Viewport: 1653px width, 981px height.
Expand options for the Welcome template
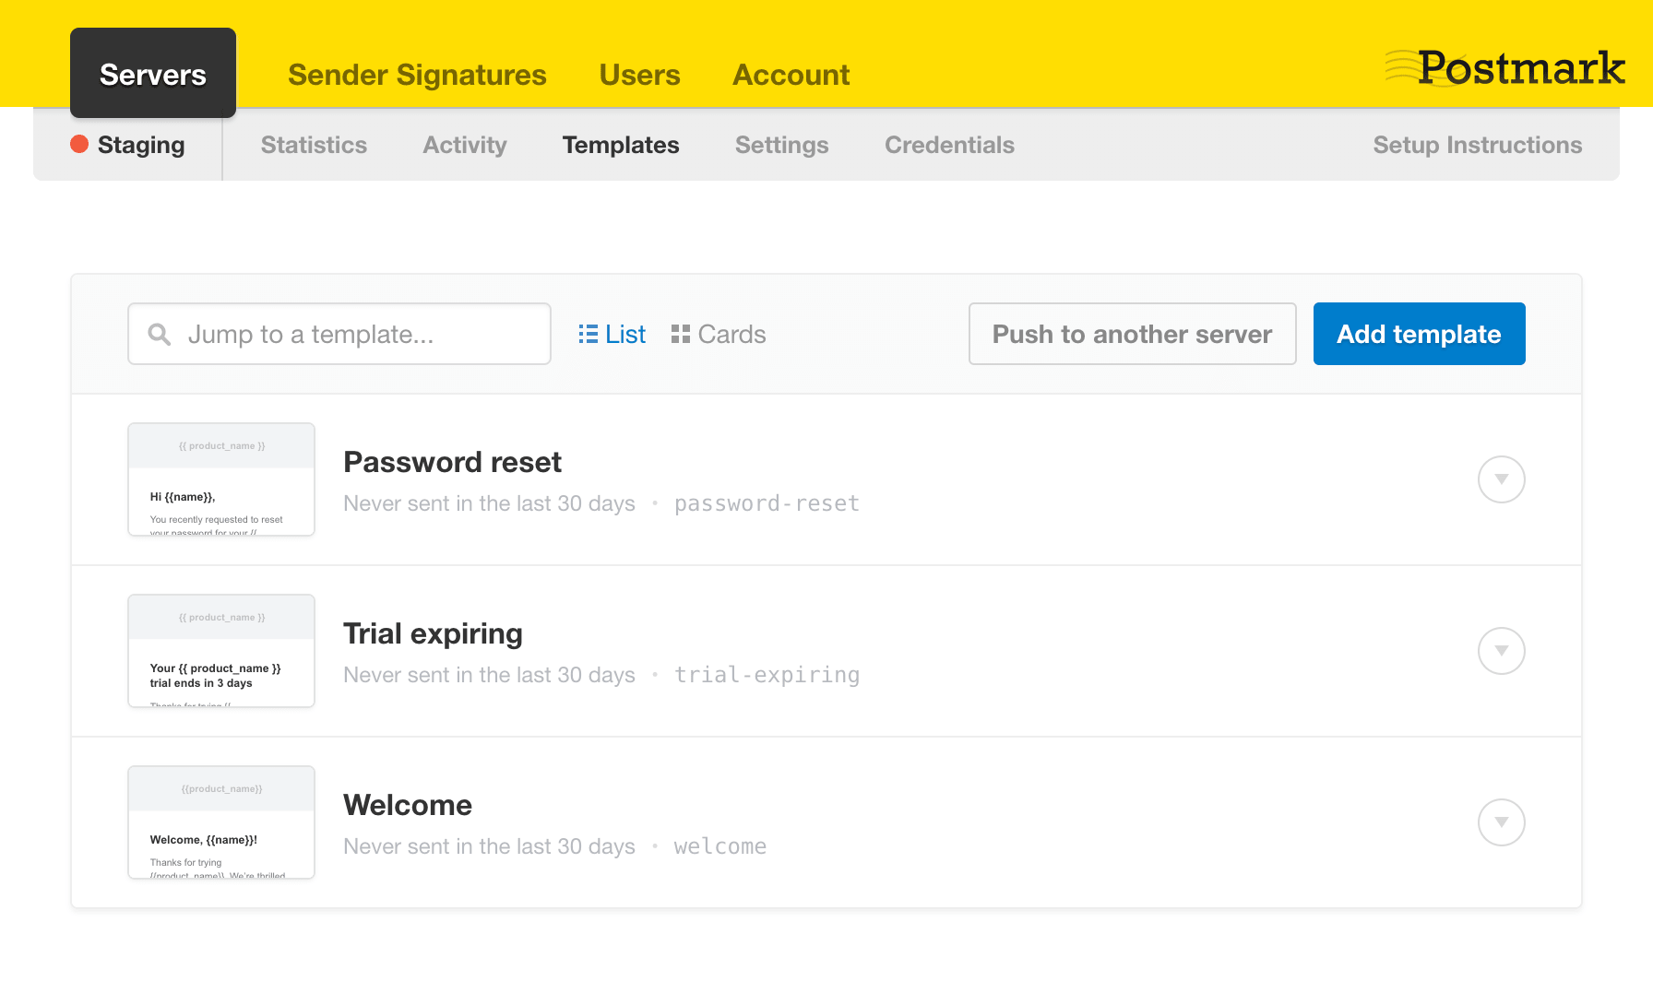[1502, 822]
